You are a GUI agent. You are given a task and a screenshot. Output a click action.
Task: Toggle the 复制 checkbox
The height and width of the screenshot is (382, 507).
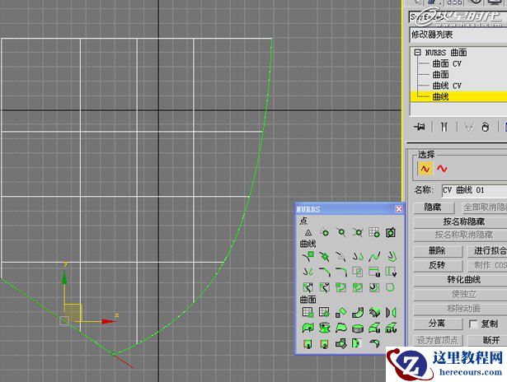tap(473, 324)
